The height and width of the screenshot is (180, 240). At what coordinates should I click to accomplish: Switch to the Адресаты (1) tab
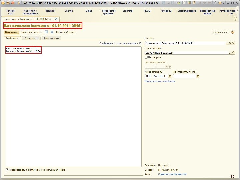31,38
